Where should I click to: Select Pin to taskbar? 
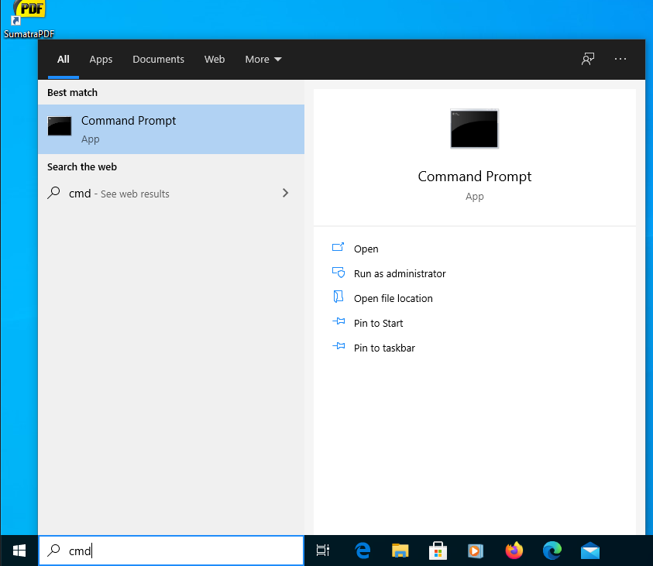point(384,348)
